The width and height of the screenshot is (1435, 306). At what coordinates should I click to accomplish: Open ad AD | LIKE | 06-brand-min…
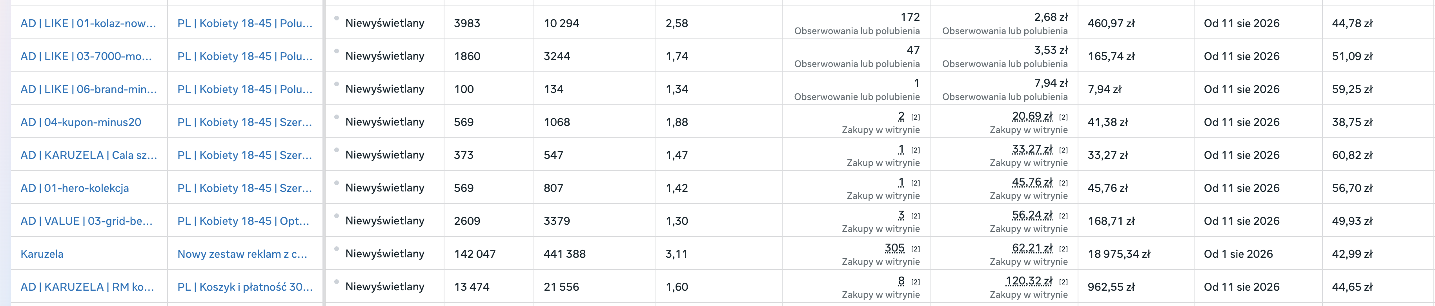pyautogui.click(x=89, y=89)
